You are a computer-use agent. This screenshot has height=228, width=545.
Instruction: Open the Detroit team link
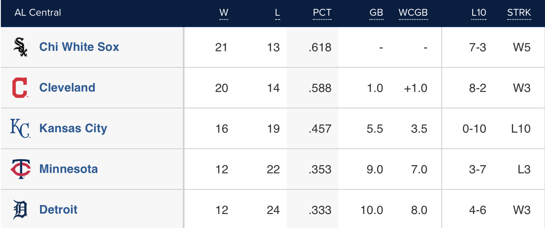(58, 210)
